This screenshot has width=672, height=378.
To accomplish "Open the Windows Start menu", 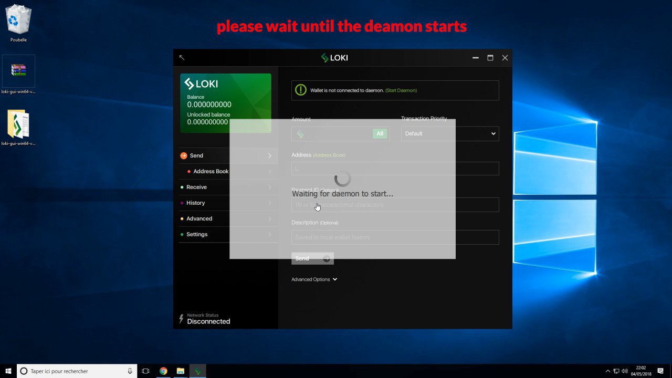I will tap(8, 371).
